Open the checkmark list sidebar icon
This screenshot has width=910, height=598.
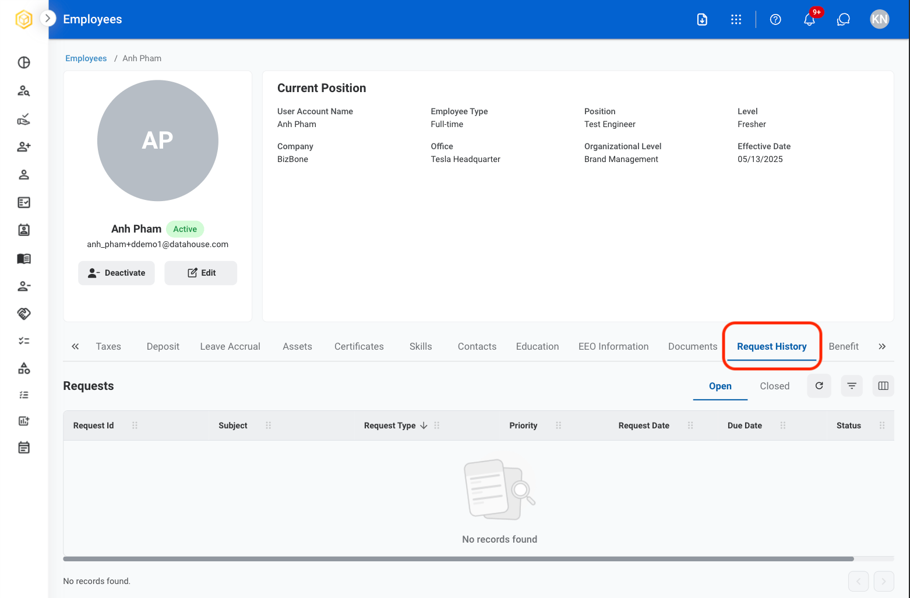(x=24, y=341)
